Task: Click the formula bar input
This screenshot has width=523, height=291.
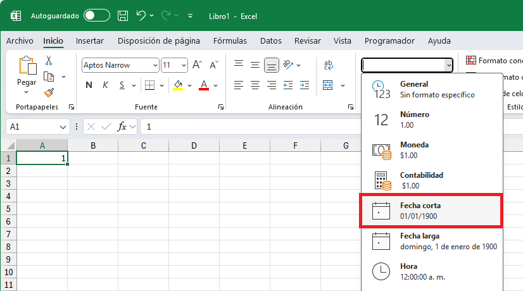Action: pyautogui.click(x=250, y=127)
